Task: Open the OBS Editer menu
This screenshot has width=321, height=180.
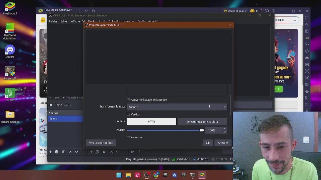Action: pyautogui.click(x=64, y=21)
